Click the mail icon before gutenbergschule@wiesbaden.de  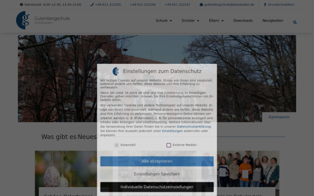click(x=201, y=5)
